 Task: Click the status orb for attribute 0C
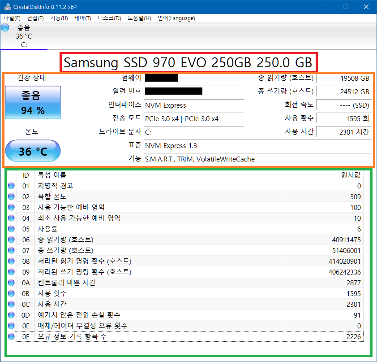pos(11,304)
